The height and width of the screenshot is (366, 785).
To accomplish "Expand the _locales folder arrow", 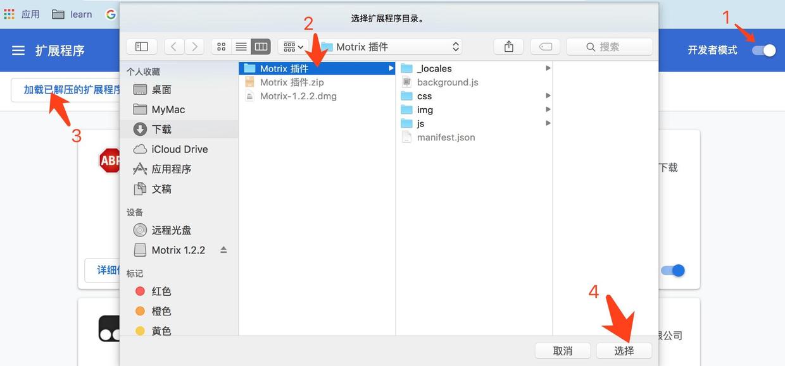I will click(x=548, y=68).
